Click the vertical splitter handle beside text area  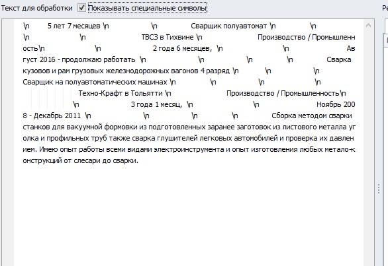379,189
